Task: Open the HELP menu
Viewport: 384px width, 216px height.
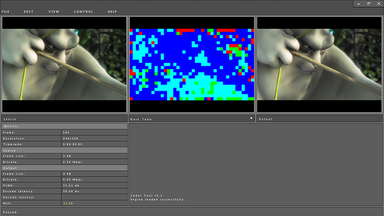Action: (112, 12)
